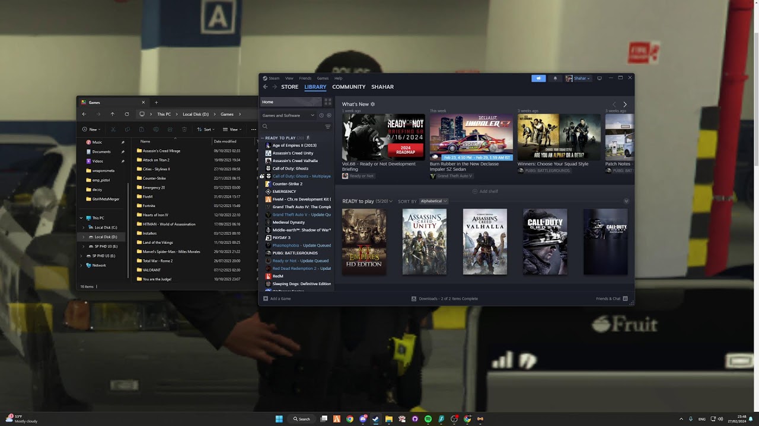Image resolution: width=759 pixels, height=426 pixels.
Task: Go back in Steam navigation
Action: 265,87
